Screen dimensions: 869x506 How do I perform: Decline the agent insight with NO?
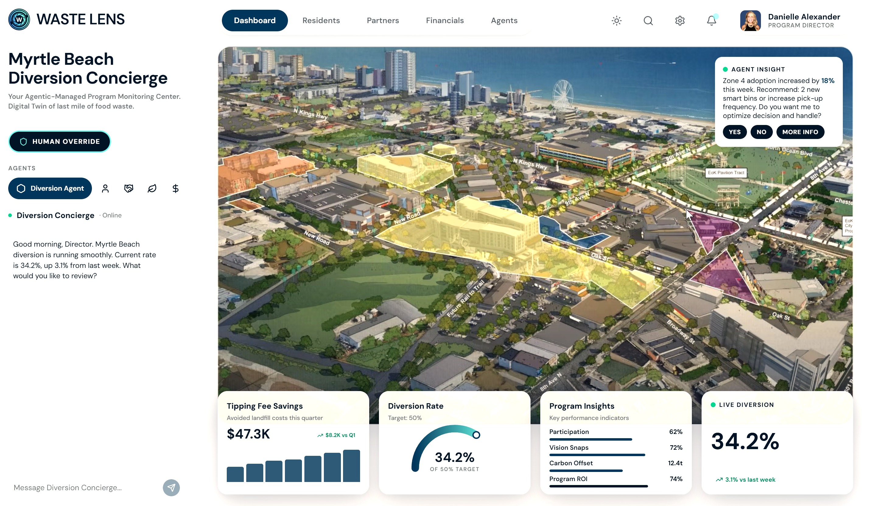click(761, 132)
